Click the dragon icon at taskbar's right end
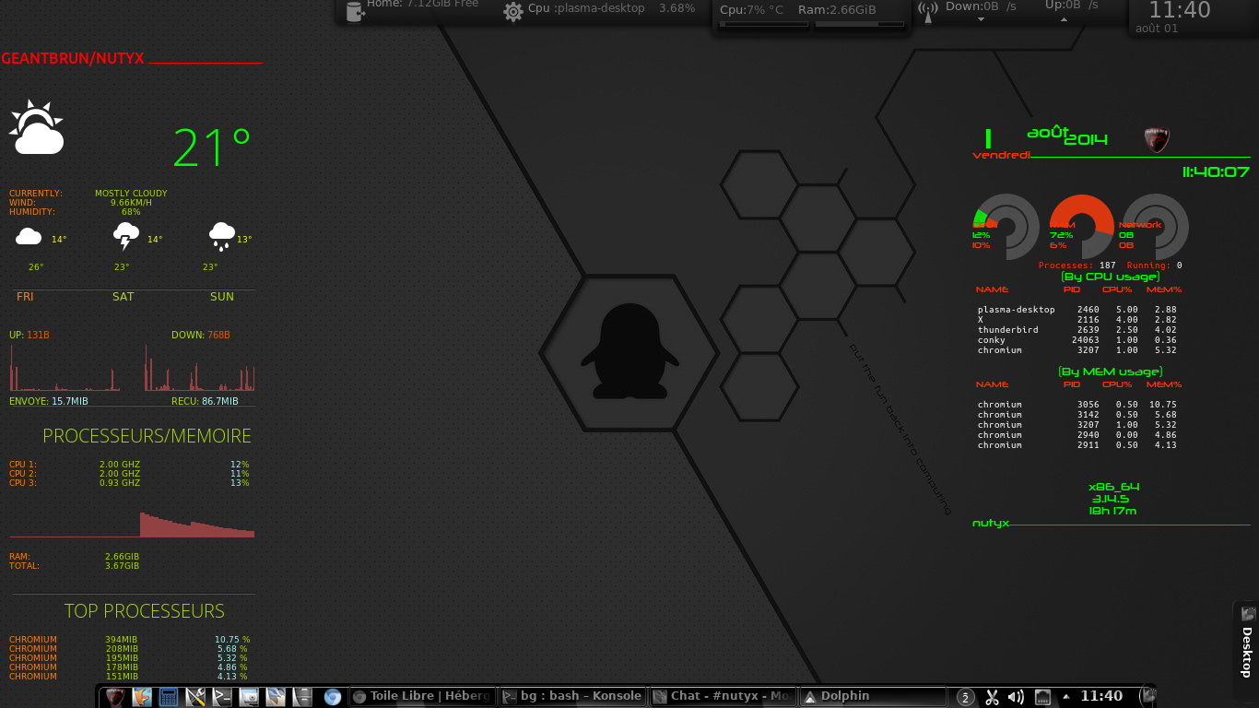Image resolution: width=1259 pixels, height=708 pixels. pyautogui.click(x=1148, y=696)
